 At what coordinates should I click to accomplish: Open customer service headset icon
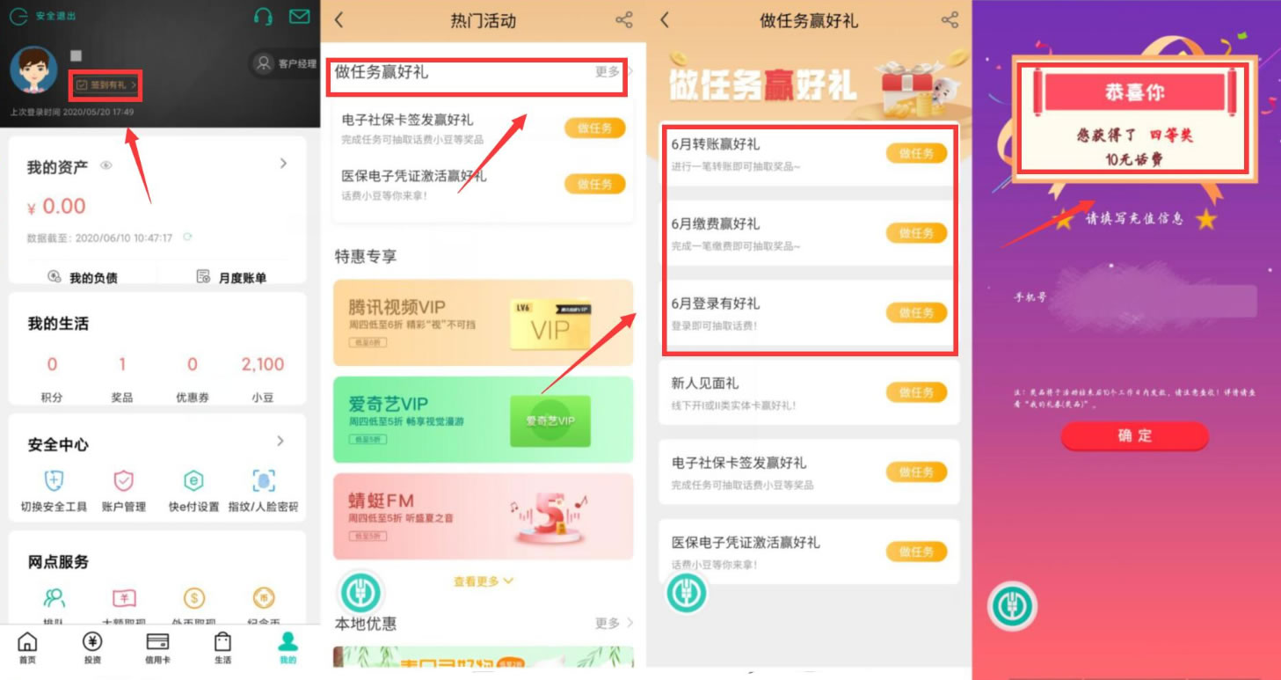[263, 16]
